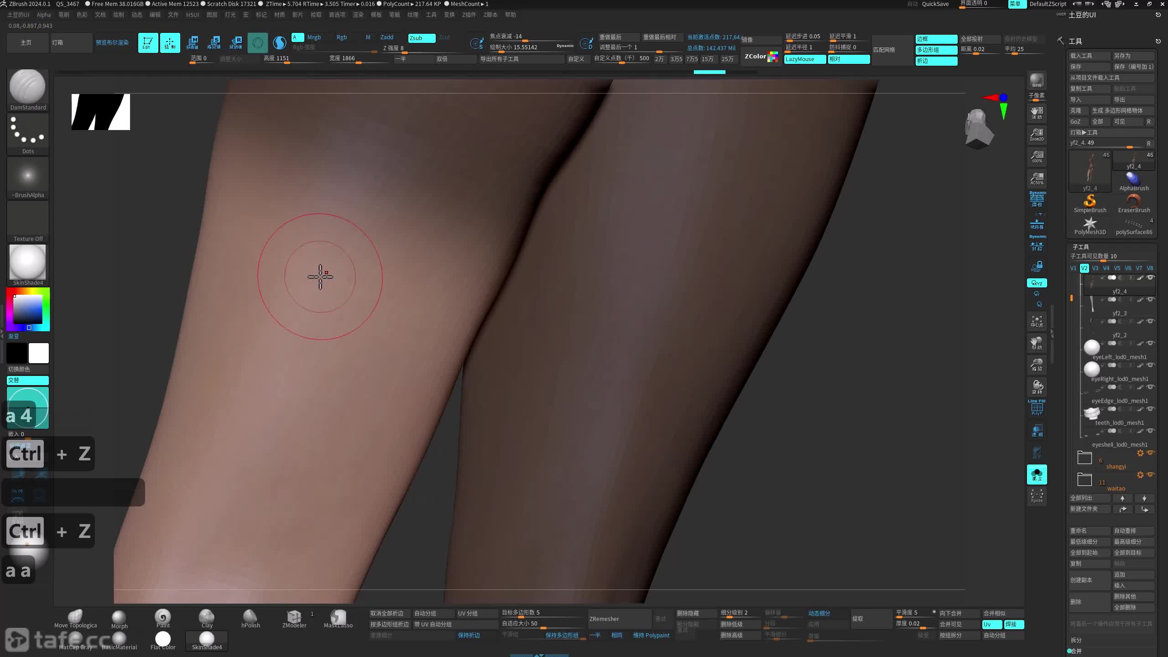1168x657 pixels.
Task: Click the Zoom2D icon
Action: point(1037,135)
